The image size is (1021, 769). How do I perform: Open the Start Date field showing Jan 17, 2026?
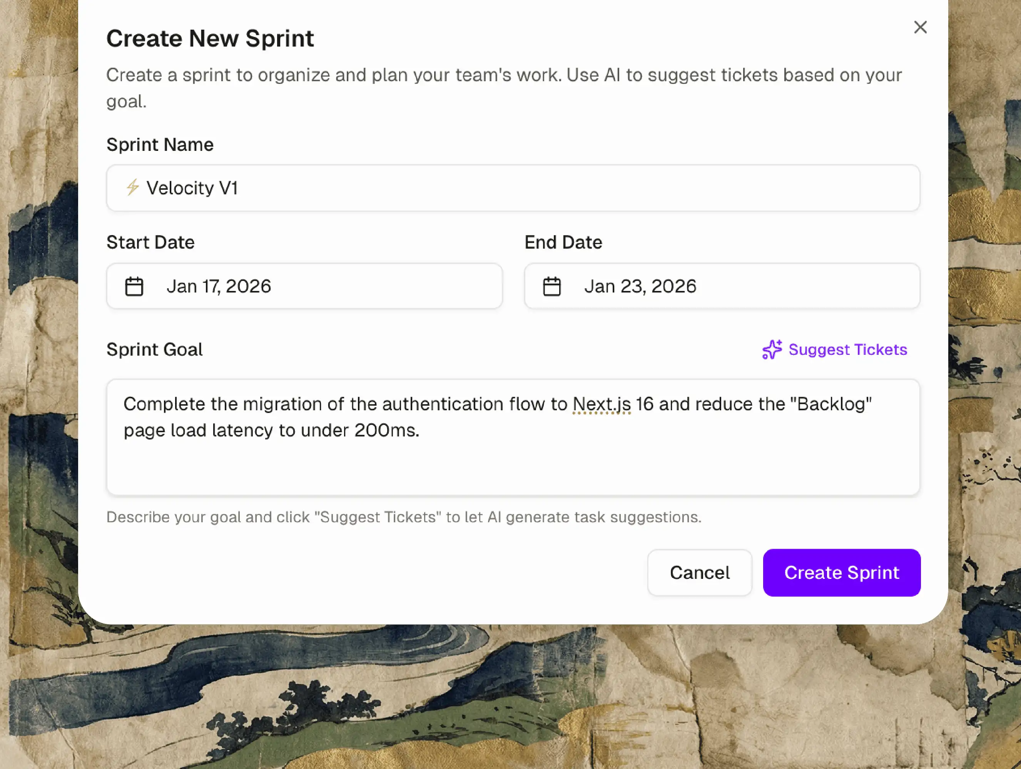(x=304, y=286)
